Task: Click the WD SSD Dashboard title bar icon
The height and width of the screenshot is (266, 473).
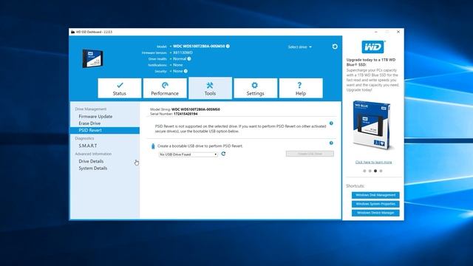Action: pyautogui.click(x=72, y=32)
